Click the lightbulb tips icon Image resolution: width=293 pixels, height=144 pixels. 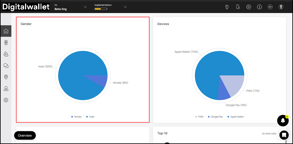click(x=227, y=7)
